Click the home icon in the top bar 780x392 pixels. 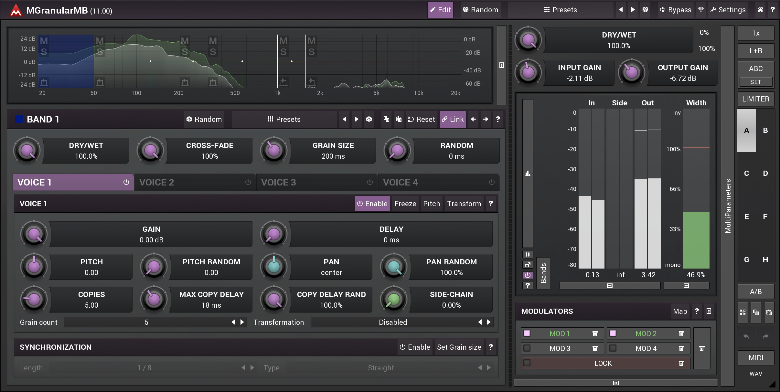[x=760, y=10]
